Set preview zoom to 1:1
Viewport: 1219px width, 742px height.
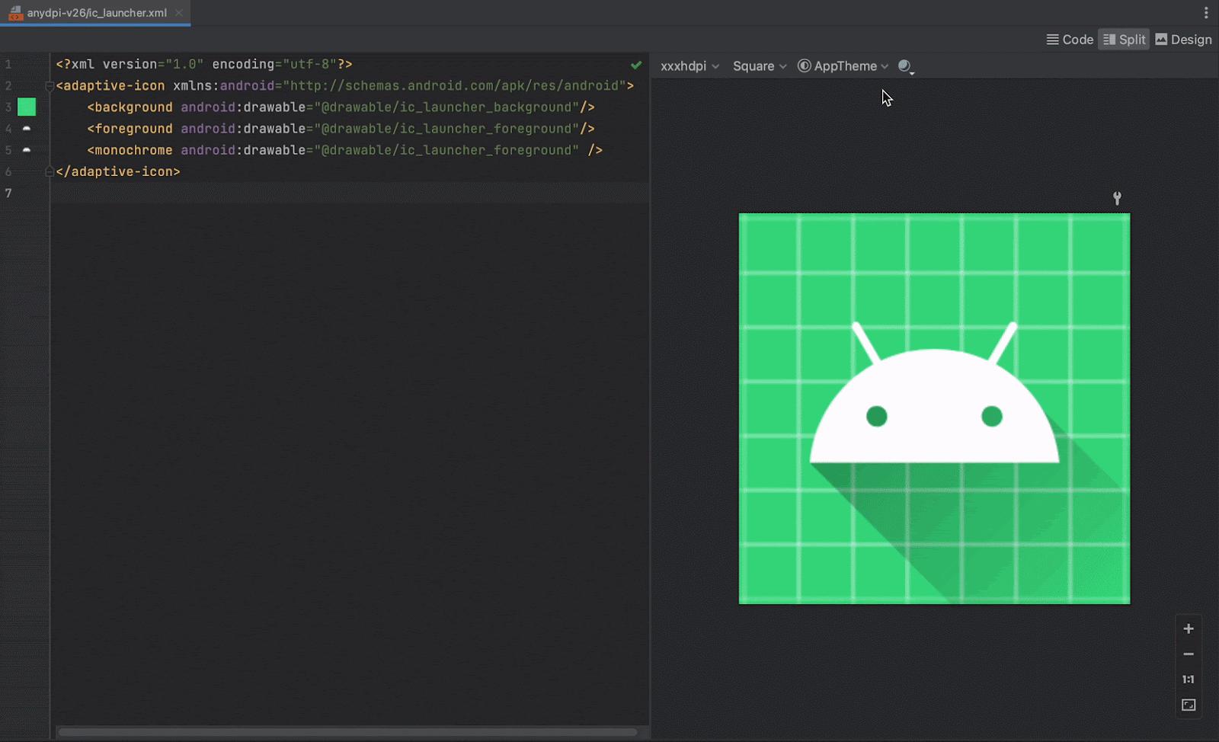point(1187,679)
